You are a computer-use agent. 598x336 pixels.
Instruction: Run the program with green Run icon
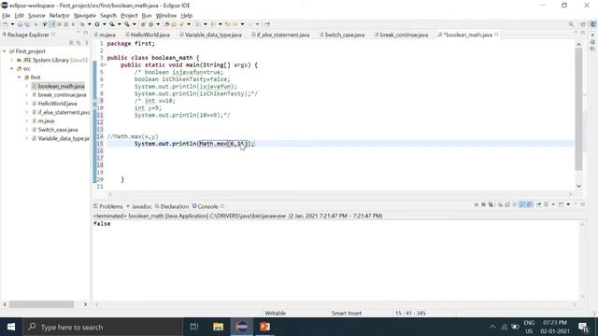click(x=97, y=24)
